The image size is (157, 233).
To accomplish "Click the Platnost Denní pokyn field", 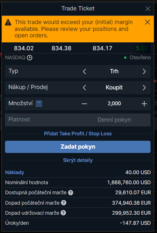I will (78, 120).
